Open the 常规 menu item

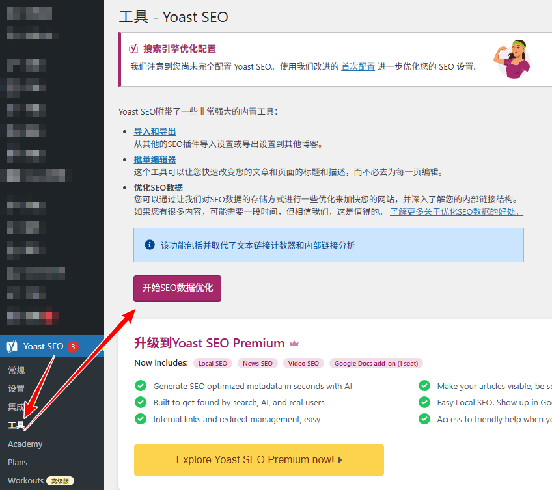16,370
